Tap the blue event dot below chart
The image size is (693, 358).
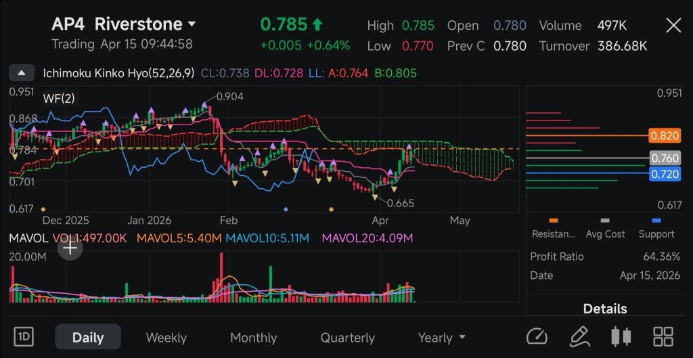coord(286,209)
